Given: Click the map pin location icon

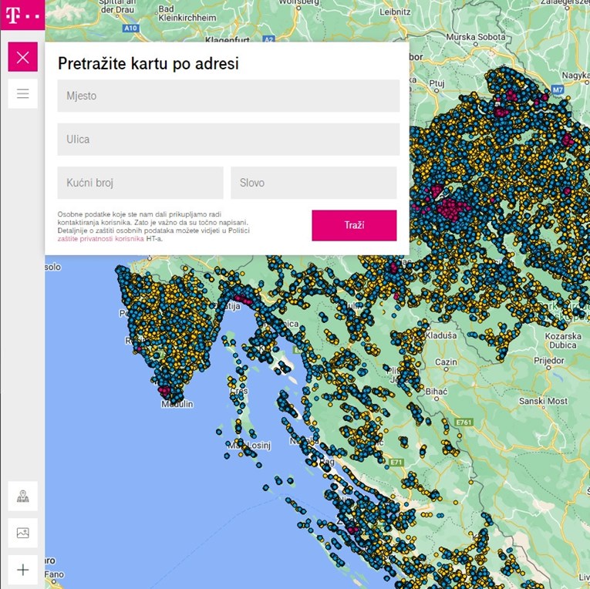Looking at the screenshot, I should [22, 496].
